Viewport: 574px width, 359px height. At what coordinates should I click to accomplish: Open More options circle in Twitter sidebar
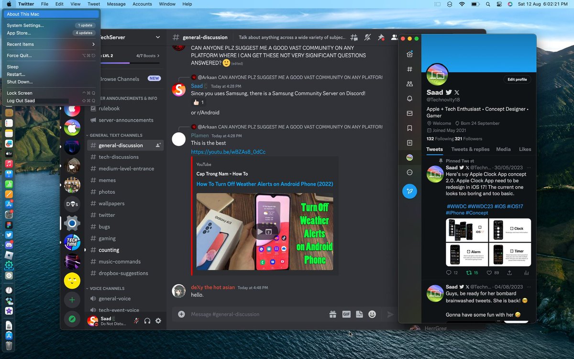click(x=409, y=172)
